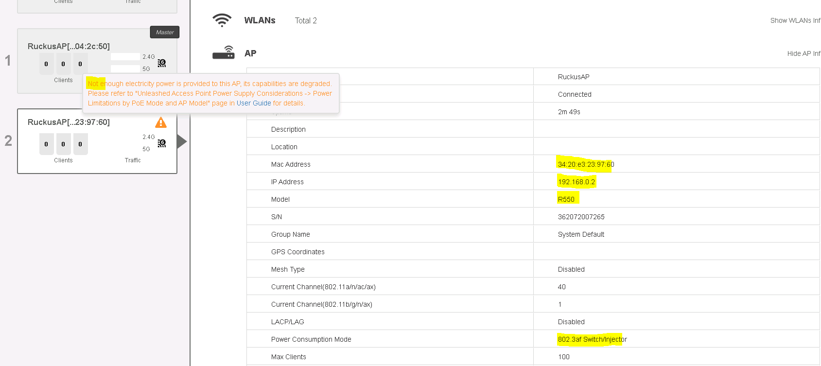Screen dimensions: 821x366
Task: Click the Group Name row label
Action: tap(291, 234)
